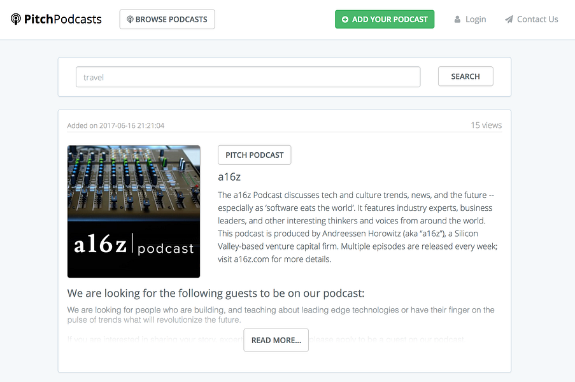Image resolution: width=575 pixels, height=382 pixels.
Task: Click the podcast icon in Browse Podcasts
Action: pos(130,20)
